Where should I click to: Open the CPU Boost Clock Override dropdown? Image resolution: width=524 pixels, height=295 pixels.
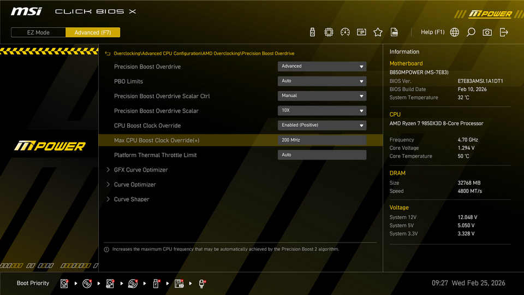[x=322, y=125]
